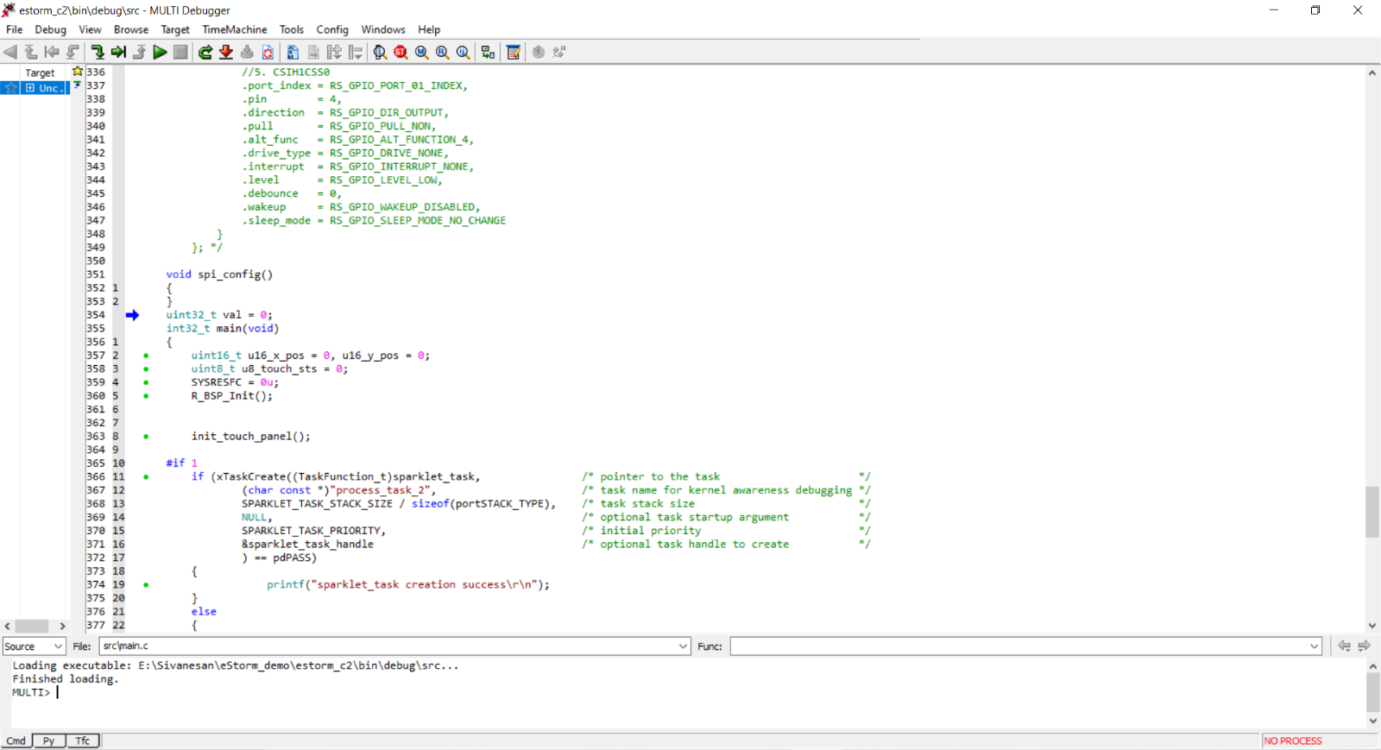Open the green connection organizer icon

[488, 52]
